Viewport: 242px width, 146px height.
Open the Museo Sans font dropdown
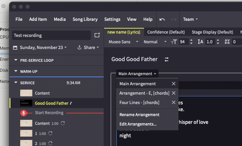[x=123, y=42]
